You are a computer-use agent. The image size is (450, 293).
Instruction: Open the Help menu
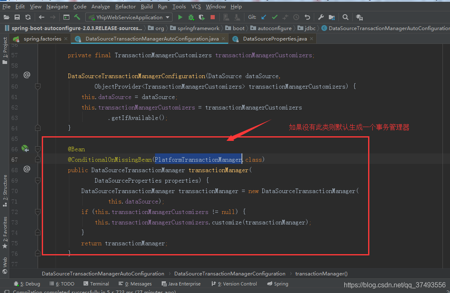[x=236, y=6]
